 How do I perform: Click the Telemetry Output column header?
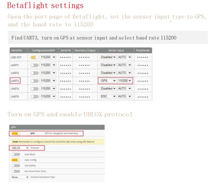[x=85, y=51]
